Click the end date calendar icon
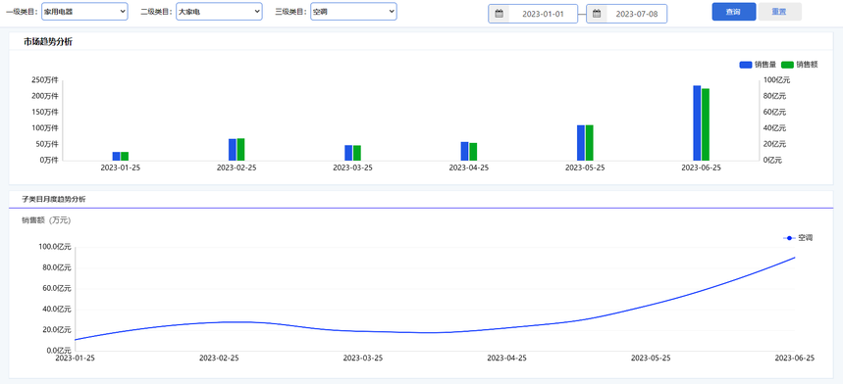843x384 pixels. pos(597,14)
